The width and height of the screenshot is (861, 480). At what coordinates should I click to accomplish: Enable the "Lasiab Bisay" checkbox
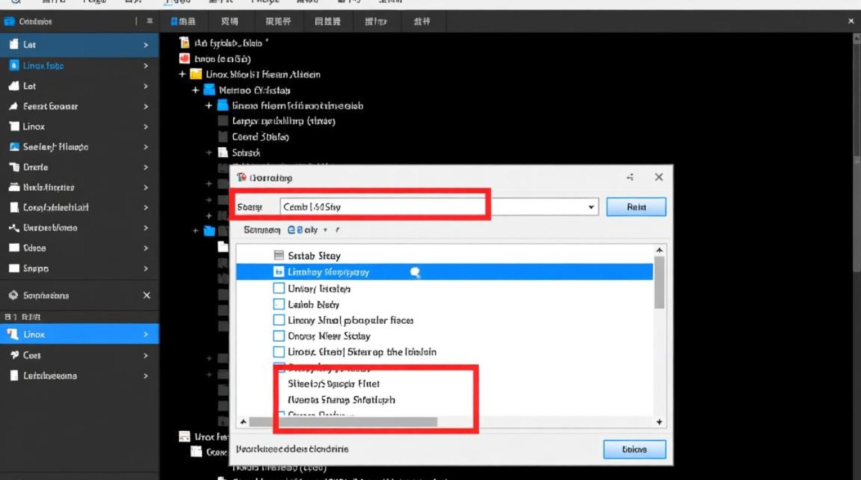coord(279,305)
